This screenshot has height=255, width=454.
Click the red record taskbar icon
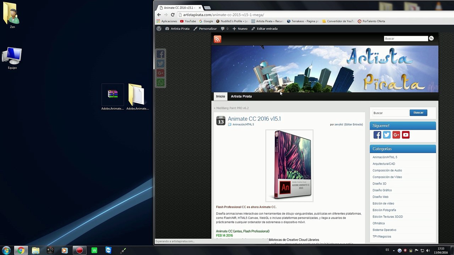click(79, 250)
